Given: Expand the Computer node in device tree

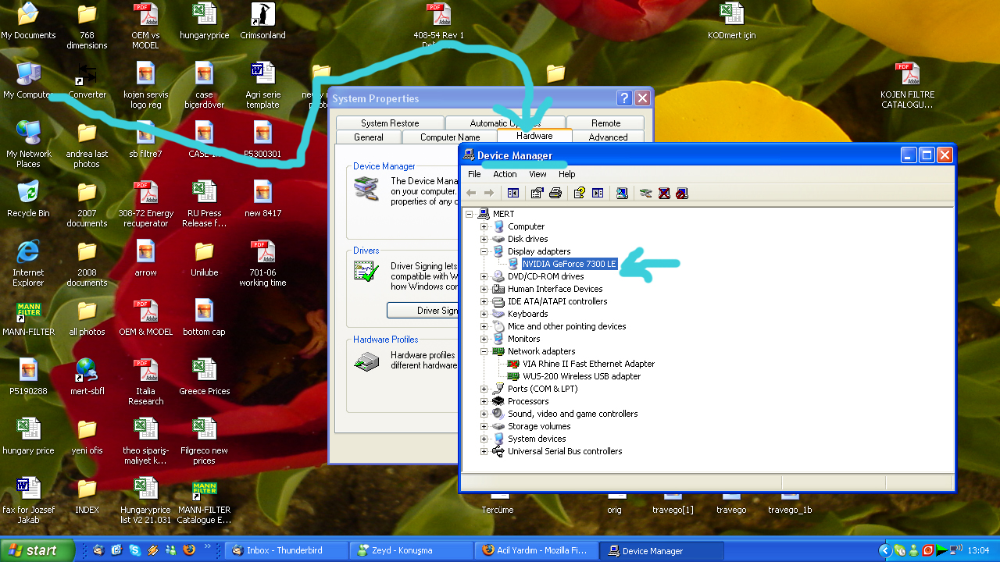Looking at the screenshot, I should [x=484, y=226].
